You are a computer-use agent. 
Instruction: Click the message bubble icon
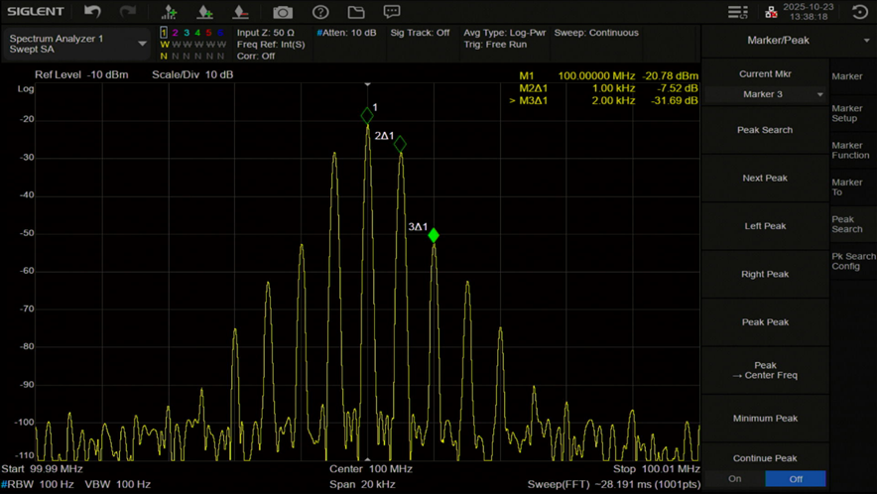coord(392,12)
